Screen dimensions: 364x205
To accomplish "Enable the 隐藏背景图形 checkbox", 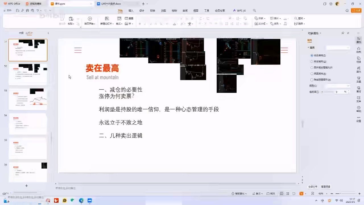I will (x=312, y=80).
